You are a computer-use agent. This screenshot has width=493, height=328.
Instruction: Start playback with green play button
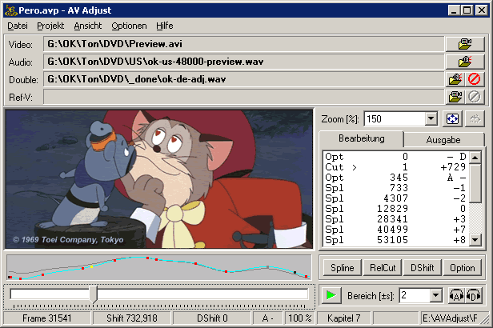pyautogui.click(x=331, y=295)
